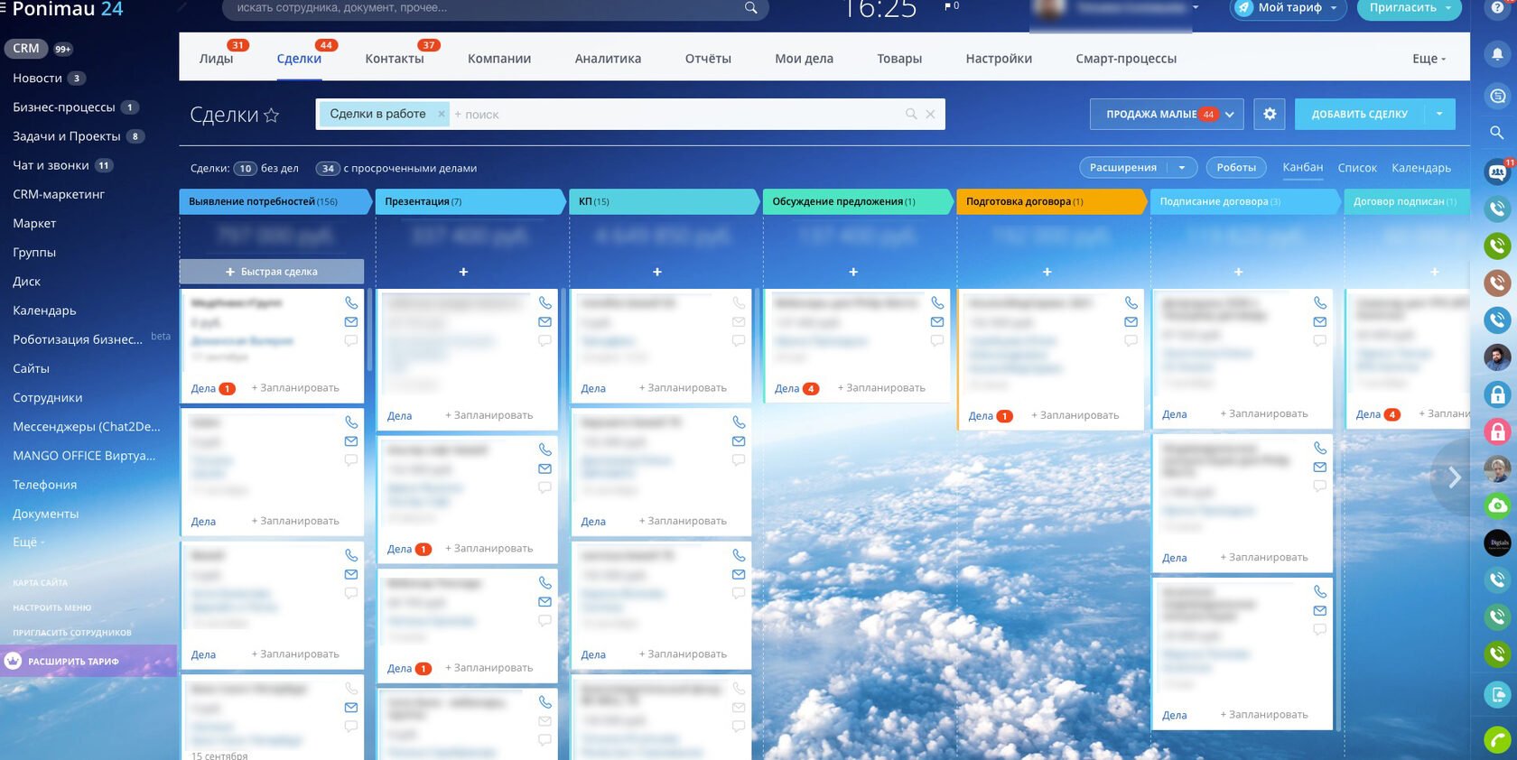Click the bright green call button at sidebar bottom
The image size is (1517, 760).
tap(1497, 740)
